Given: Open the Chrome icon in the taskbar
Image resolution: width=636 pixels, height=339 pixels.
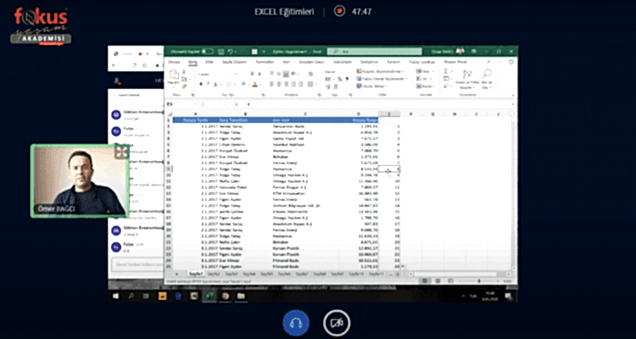Looking at the screenshot, I should point(224,297).
